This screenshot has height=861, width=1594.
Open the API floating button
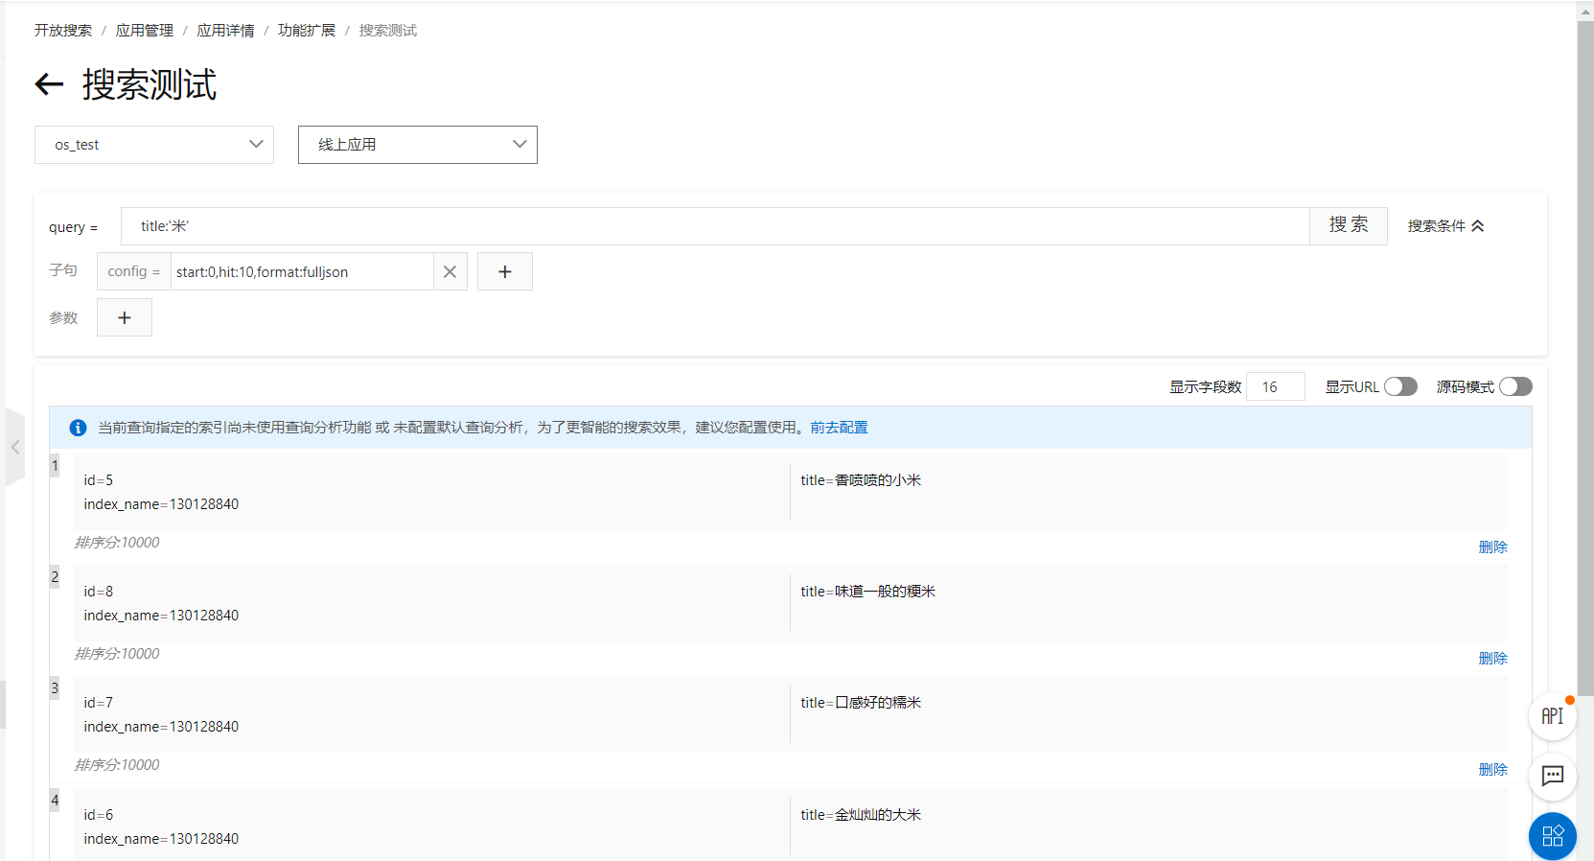[x=1553, y=716]
